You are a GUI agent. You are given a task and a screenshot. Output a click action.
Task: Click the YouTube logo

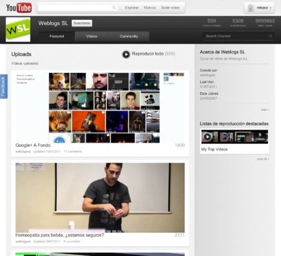pos(19,7)
